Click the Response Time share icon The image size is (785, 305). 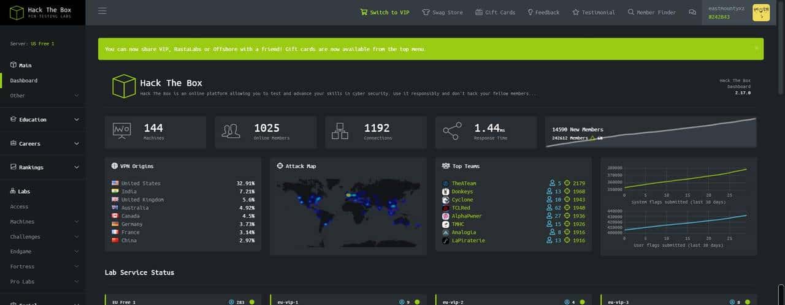pos(452,131)
